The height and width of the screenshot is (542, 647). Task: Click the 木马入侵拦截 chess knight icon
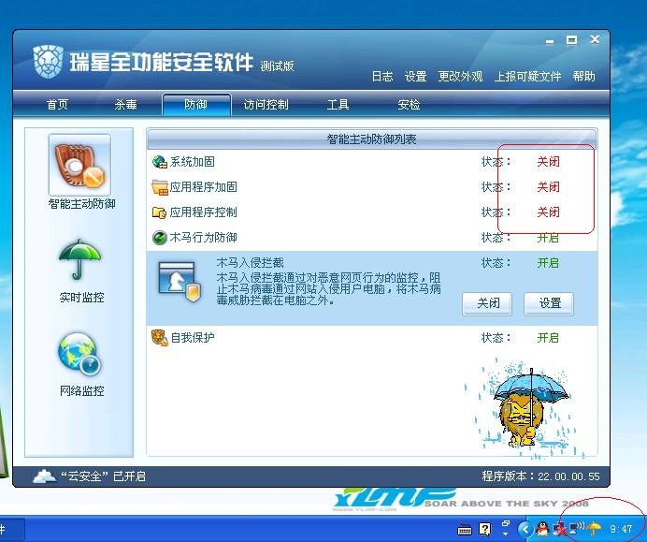click(180, 282)
